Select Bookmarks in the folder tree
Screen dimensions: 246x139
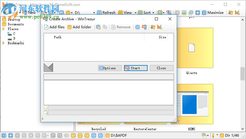coord(16,43)
